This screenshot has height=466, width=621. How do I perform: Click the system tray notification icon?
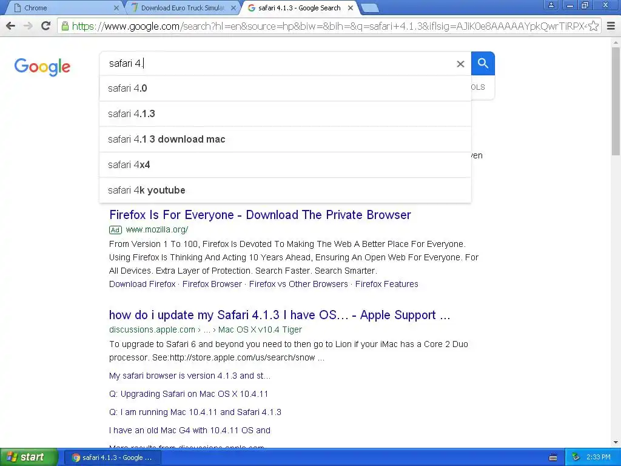click(x=576, y=458)
